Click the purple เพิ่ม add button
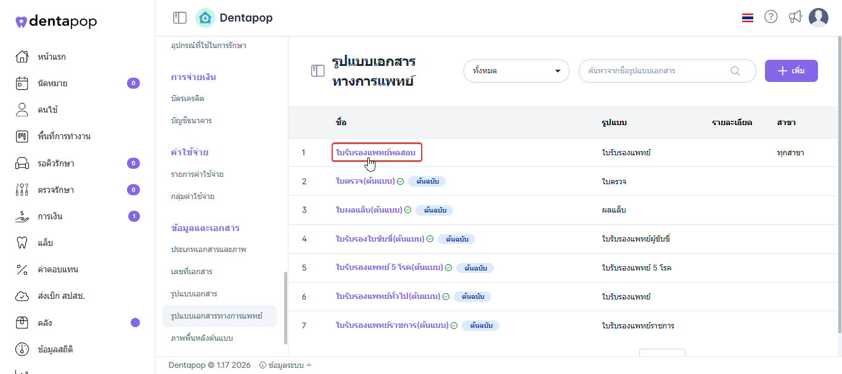The width and height of the screenshot is (842, 374). click(791, 71)
